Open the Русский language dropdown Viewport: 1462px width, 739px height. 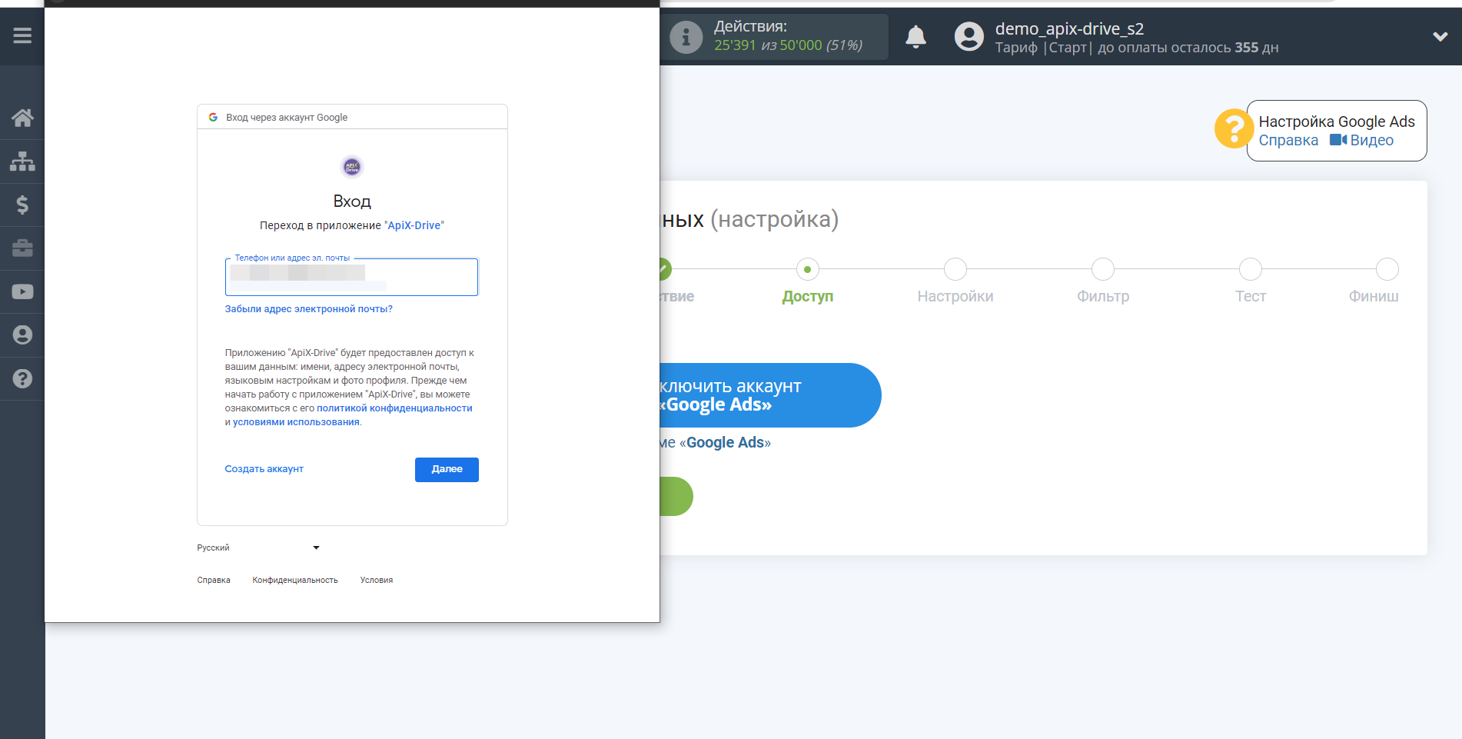258,548
